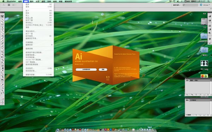Click the Fill and Stroke swatch in Tools panel
Viewport: 212px width, 132px height.
(x=2, y=95)
